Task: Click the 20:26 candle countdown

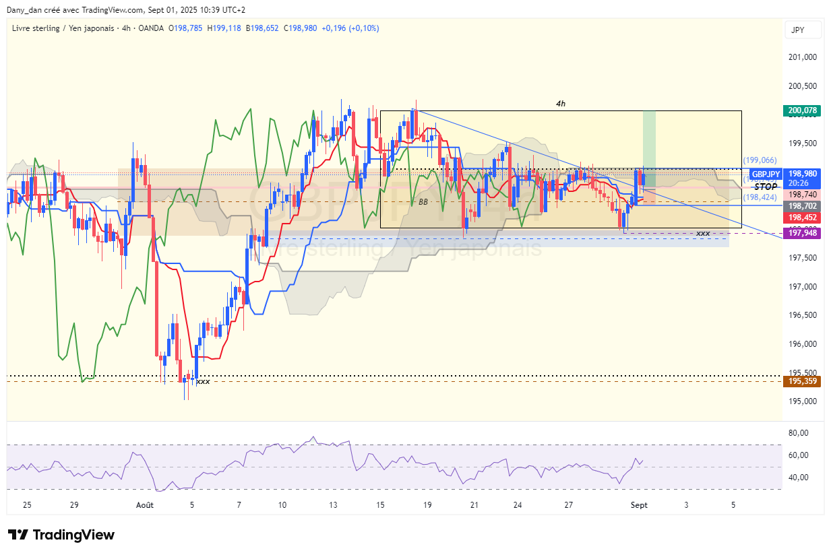Action: pyautogui.click(x=798, y=183)
